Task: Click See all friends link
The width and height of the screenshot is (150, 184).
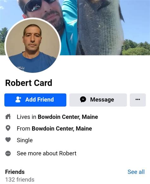Action: [136, 172]
